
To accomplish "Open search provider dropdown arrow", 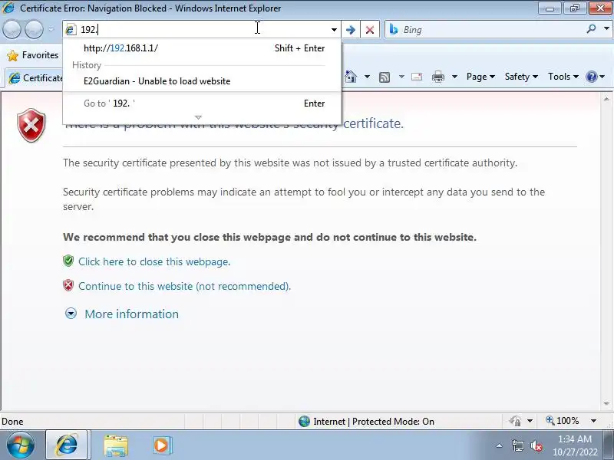I will click(x=606, y=28).
